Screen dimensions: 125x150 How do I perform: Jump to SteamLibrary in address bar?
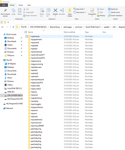[x=55, y=27]
